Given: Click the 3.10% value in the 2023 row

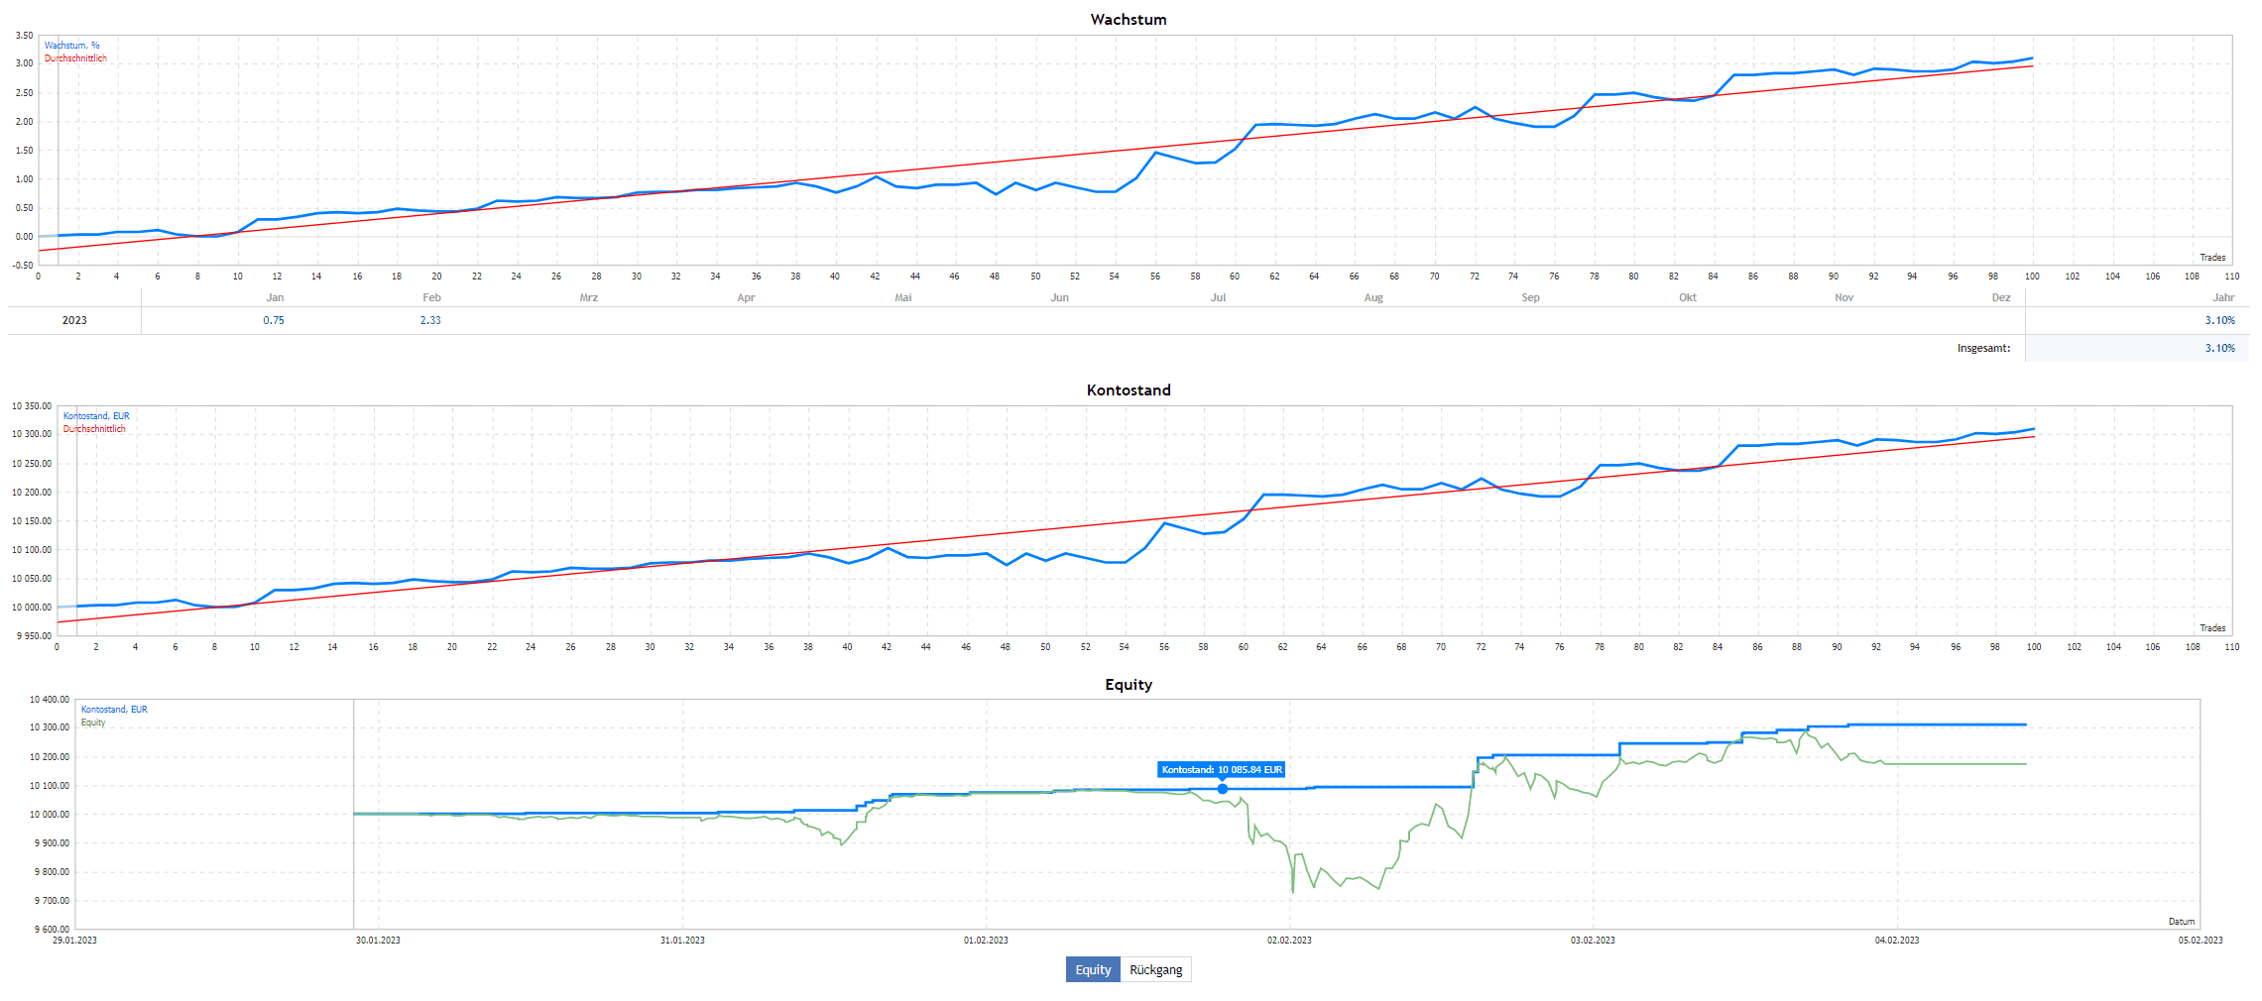Looking at the screenshot, I should (2219, 320).
